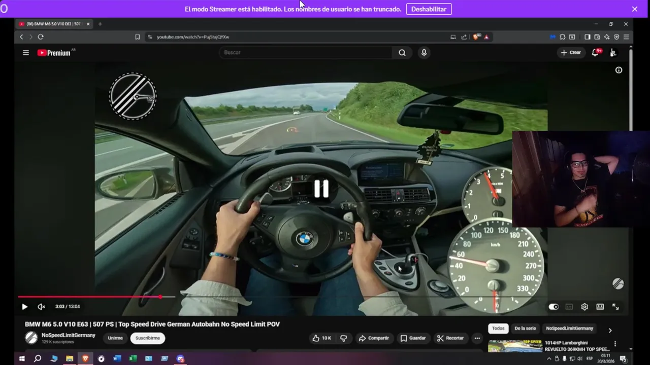650x365 pixels.
Task: Open the video info card icon
Action: (619, 70)
